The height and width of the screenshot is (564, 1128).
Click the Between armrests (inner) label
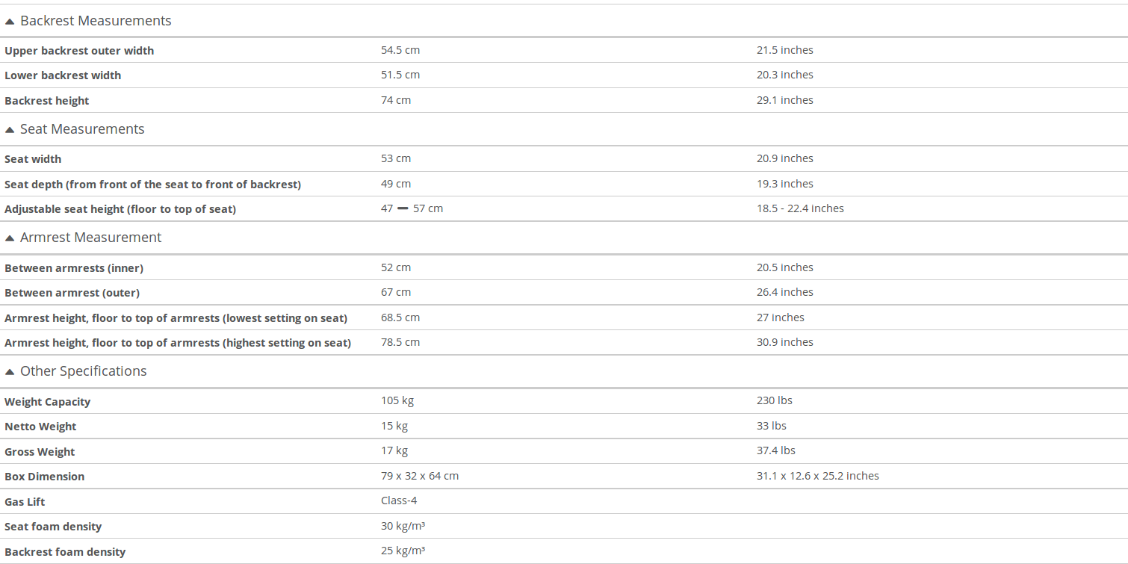point(74,268)
